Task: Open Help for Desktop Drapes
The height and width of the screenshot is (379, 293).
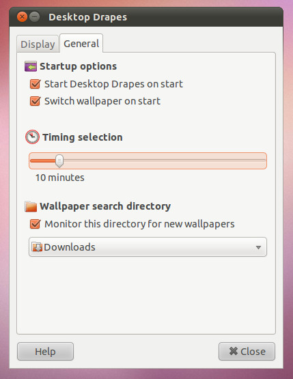Action: [x=45, y=352]
